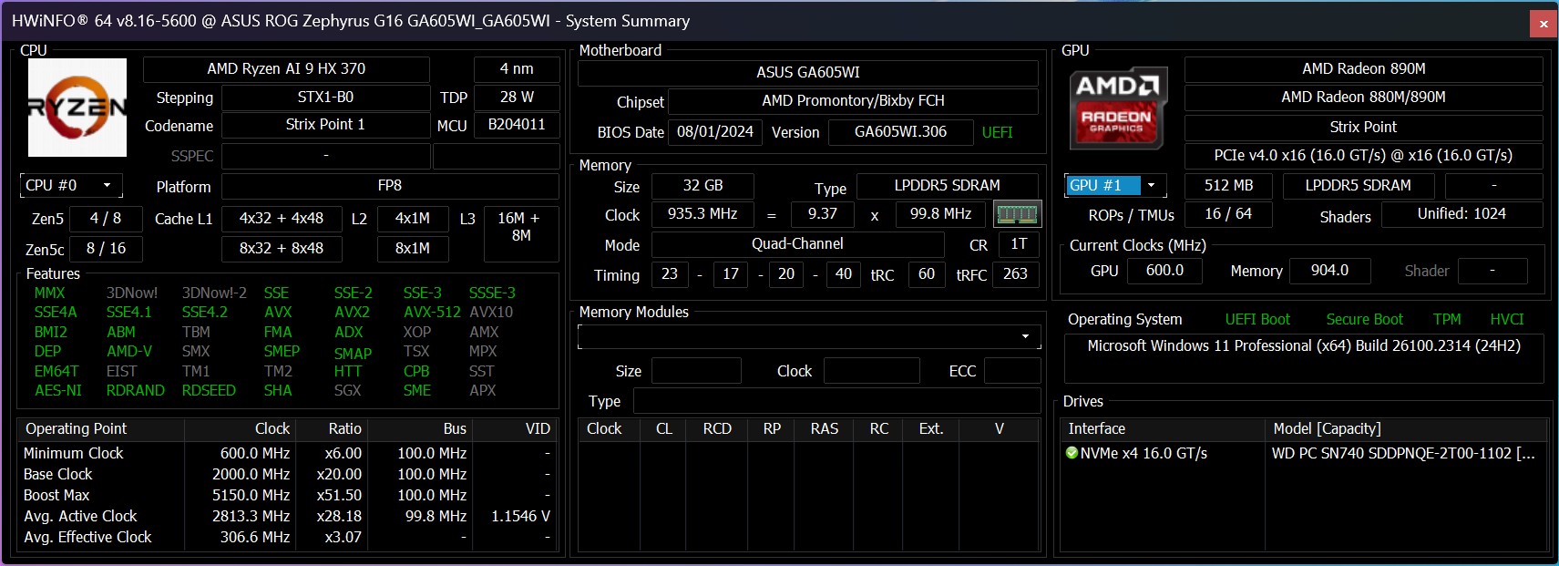
Task: Click the green UEFI label near BIOS version
Action: [997, 132]
